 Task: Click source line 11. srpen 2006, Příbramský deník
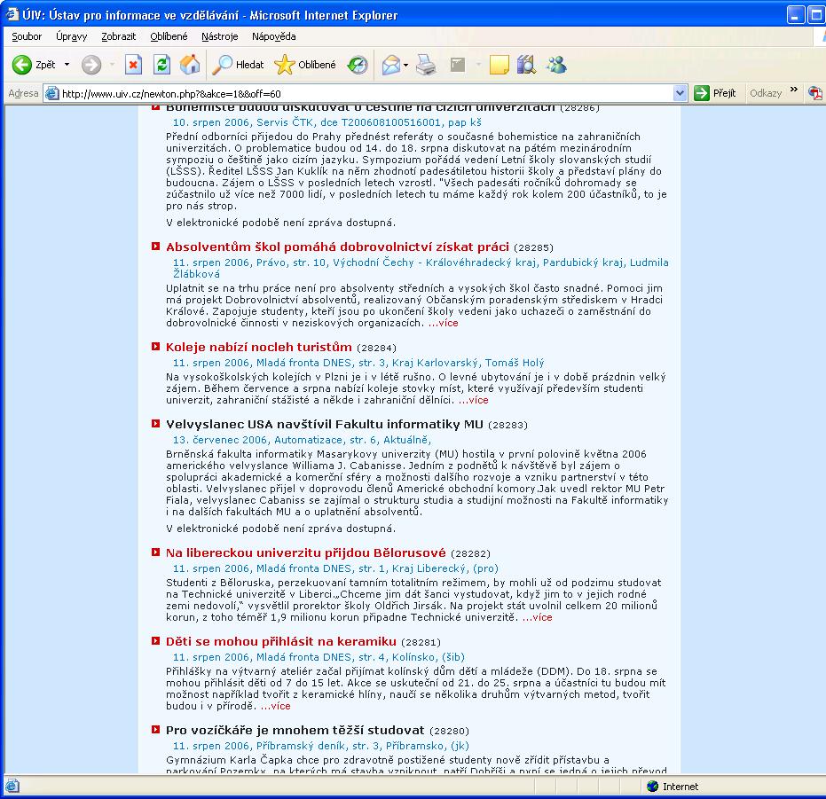[x=320, y=746]
